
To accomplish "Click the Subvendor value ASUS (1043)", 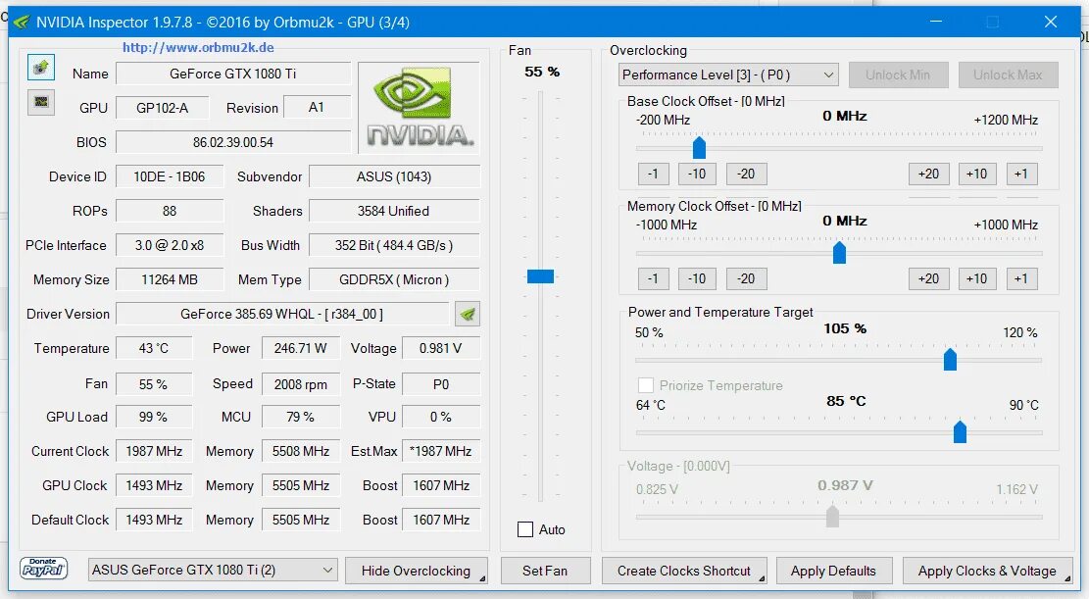I will coord(394,176).
